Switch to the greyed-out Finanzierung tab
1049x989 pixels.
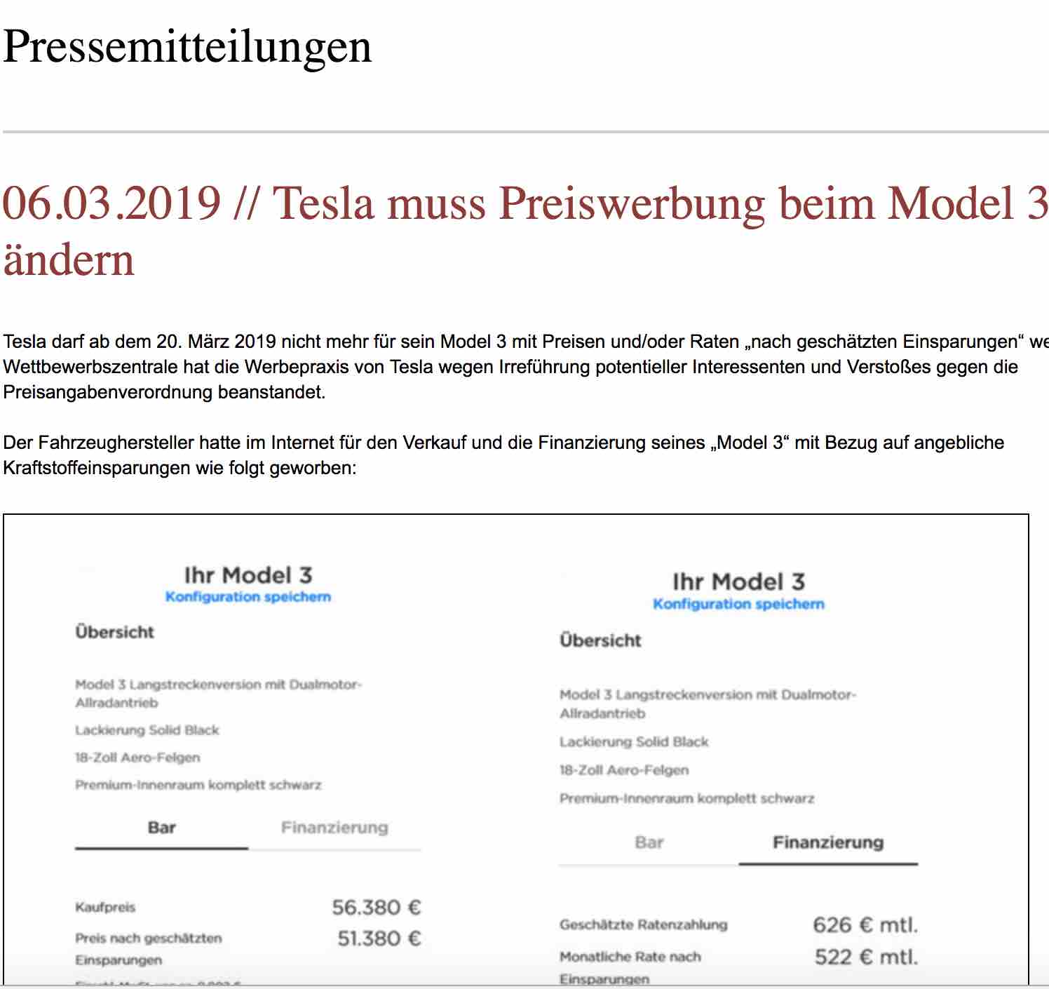click(x=334, y=828)
